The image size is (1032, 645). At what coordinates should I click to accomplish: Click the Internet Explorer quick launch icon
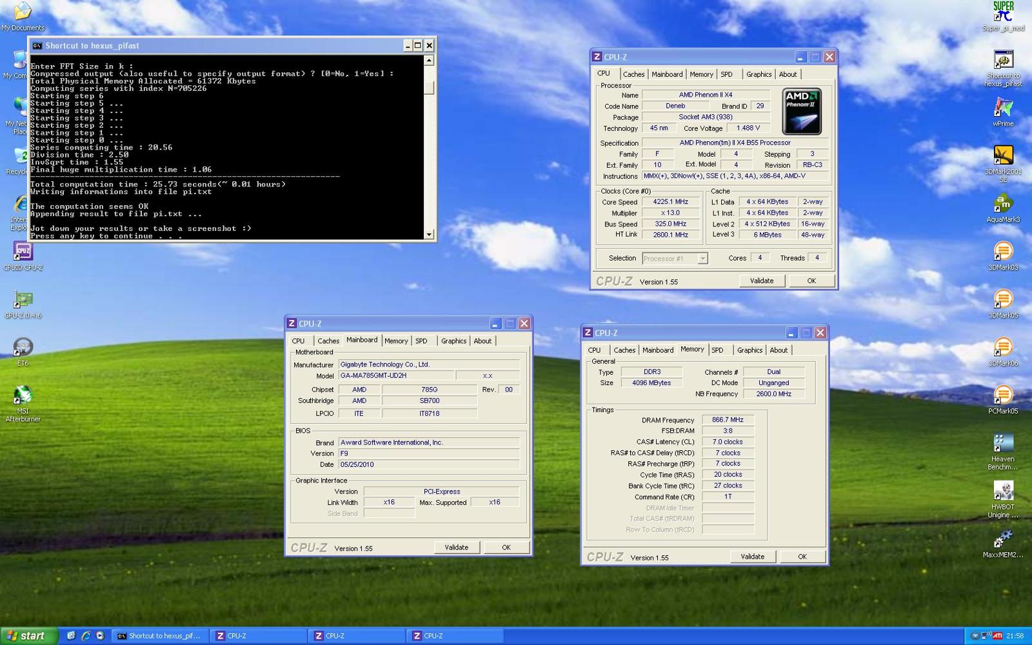tap(85, 635)
